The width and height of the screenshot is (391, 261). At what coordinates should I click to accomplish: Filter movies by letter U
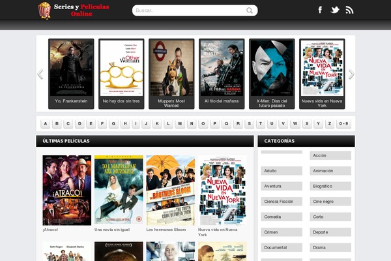[272, 123]
